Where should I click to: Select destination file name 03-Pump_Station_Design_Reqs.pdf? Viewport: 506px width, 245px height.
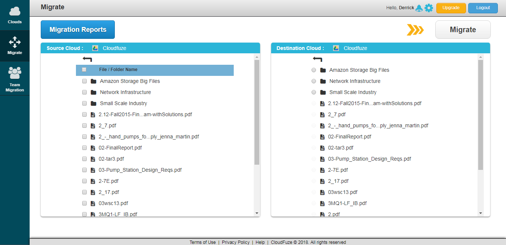[370, 159]
